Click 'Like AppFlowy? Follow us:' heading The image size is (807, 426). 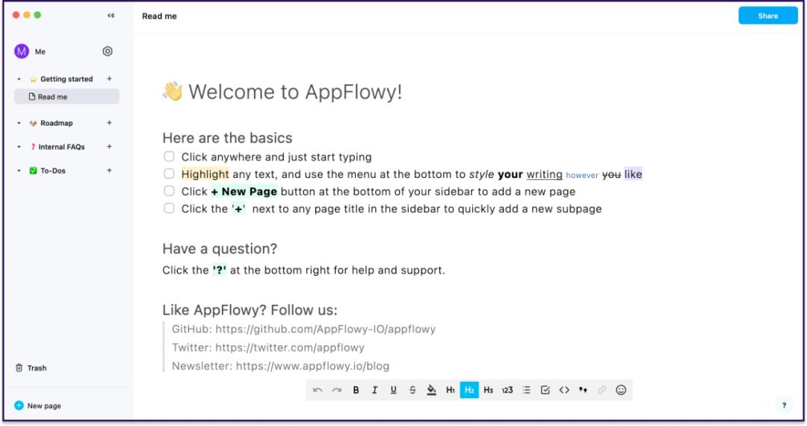click(250, 310)
